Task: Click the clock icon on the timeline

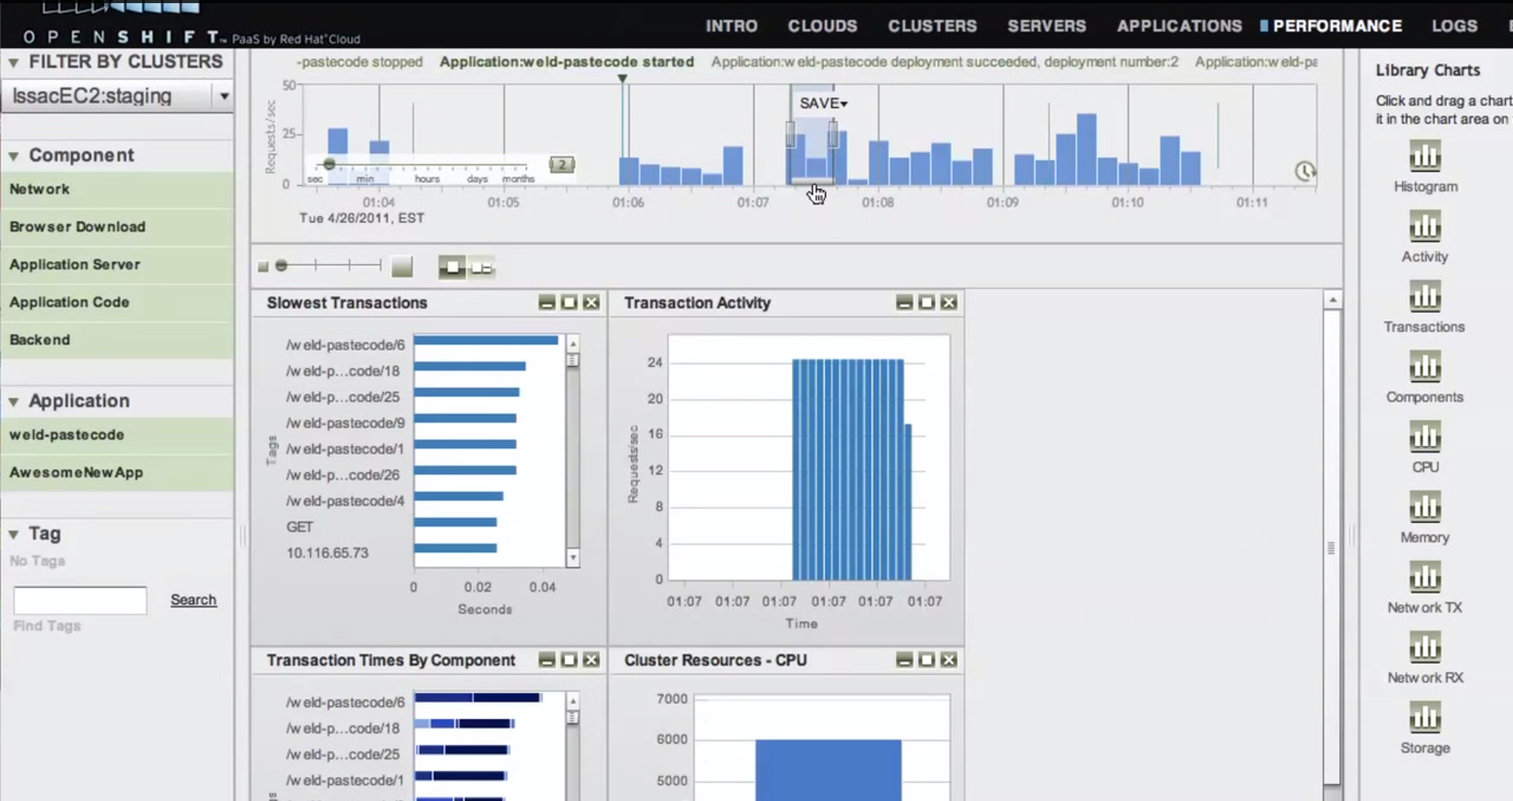Action: (1306, 169)
